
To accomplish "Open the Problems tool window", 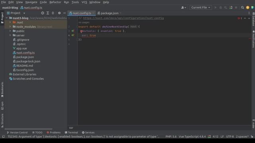I will (x=53, y=132).
